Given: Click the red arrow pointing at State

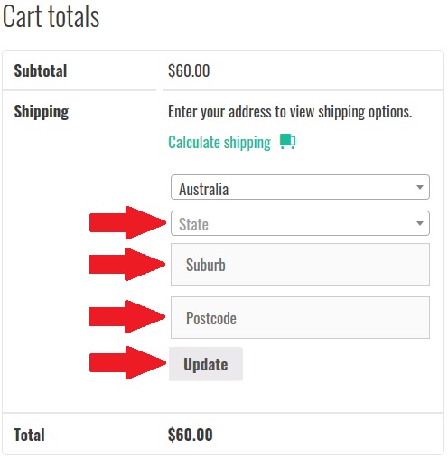Looking at the screenshot, I should (127, 222).
